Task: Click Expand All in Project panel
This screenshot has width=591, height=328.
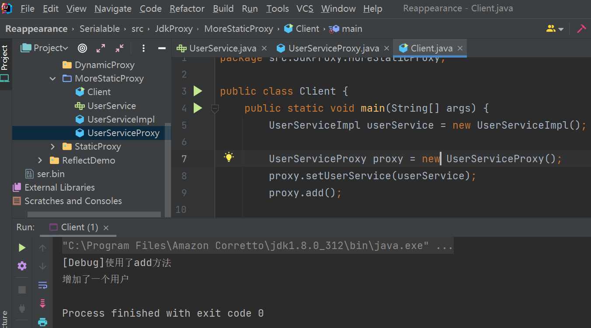Action: pyautogui.click(x=101, y=48)
